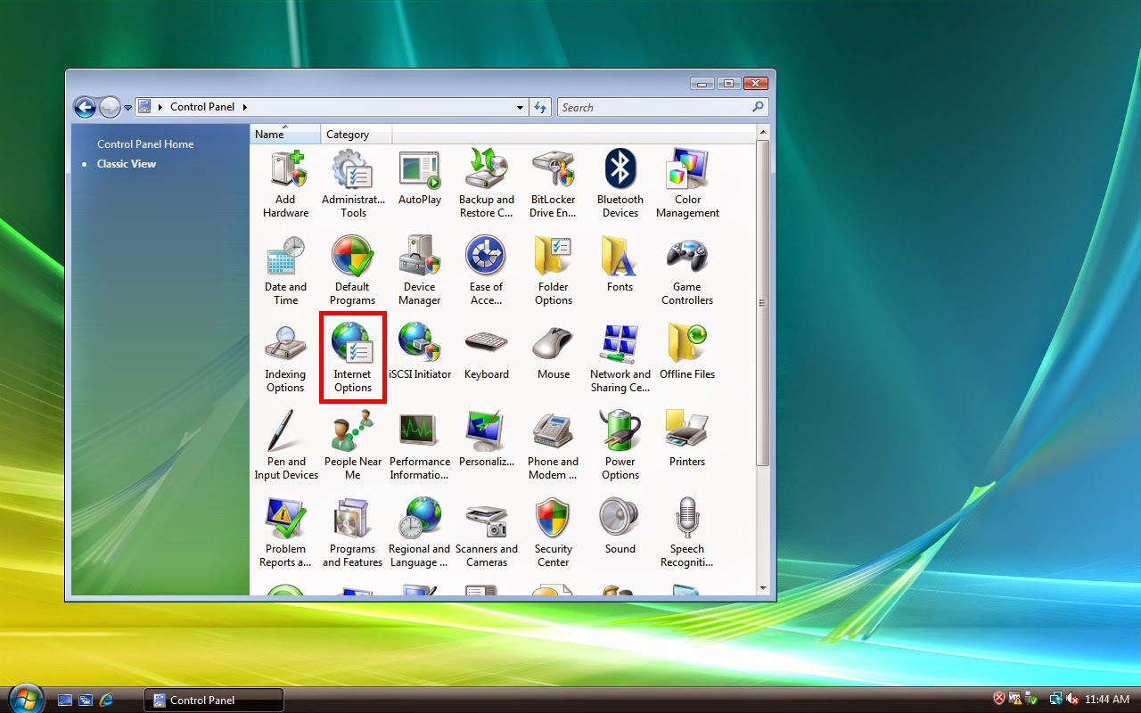The width and height of the screenshot is (1141, 713).
Task: Switch to Control Panel Home view
Action: (x=145, y=144)
